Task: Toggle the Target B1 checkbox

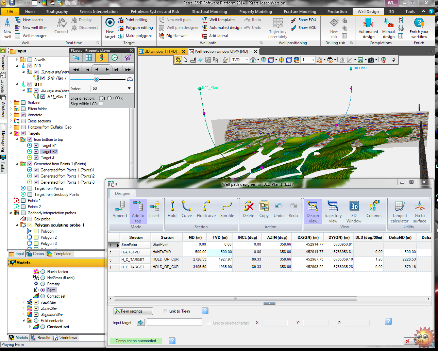Action: coord(36,146)
